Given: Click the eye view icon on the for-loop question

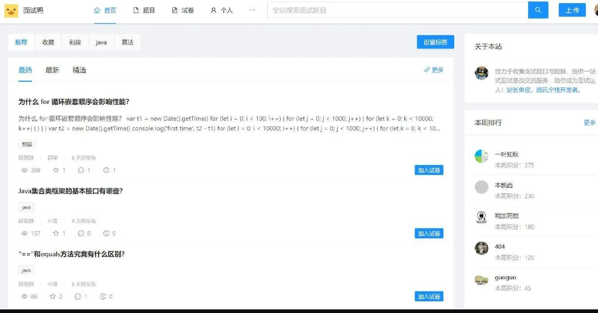Looking at the screenshot, I should coord(24,170).
